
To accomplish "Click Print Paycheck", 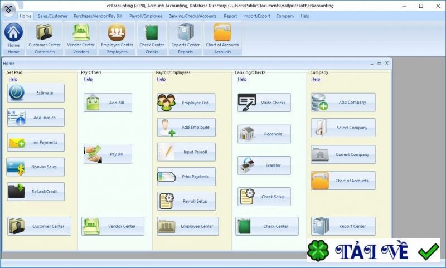I will 186,177.
